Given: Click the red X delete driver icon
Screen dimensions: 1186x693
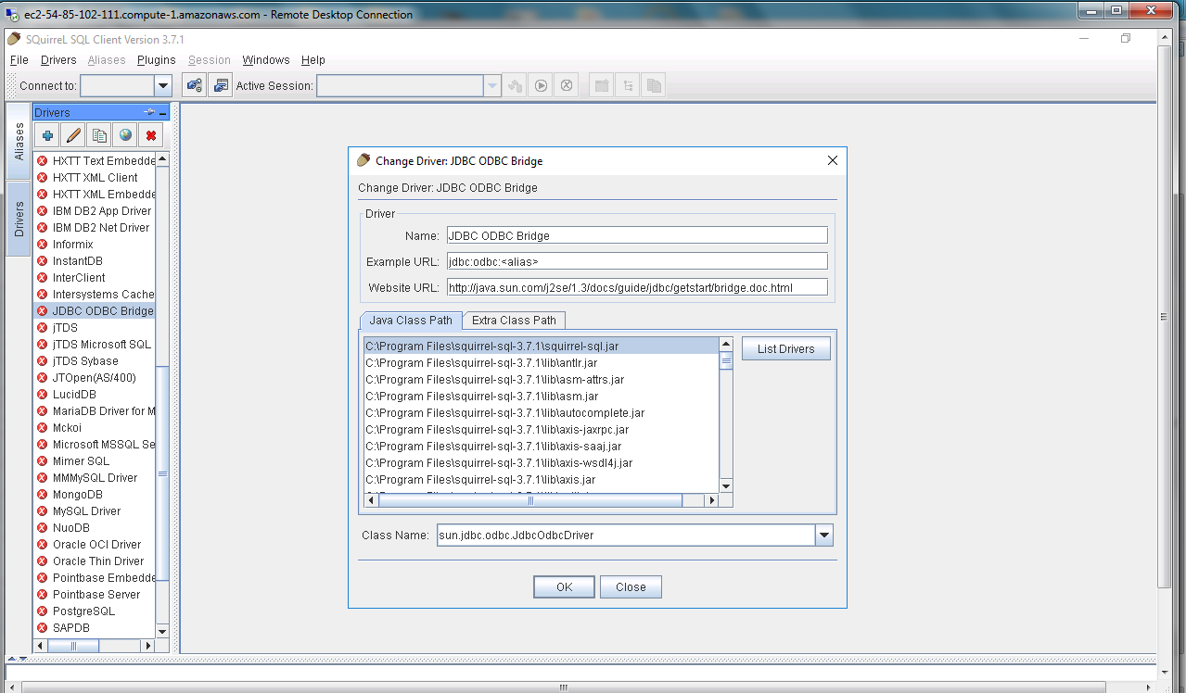Looking at the screenshot, I should [151, 135].
